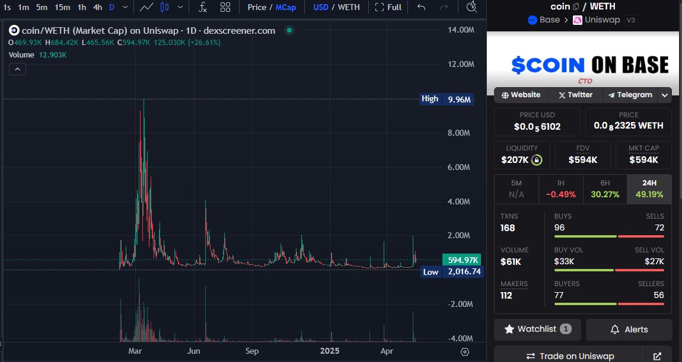The image size is (682, 362).
Task: Select the 4h timeframe
Action: coord(98,7)
